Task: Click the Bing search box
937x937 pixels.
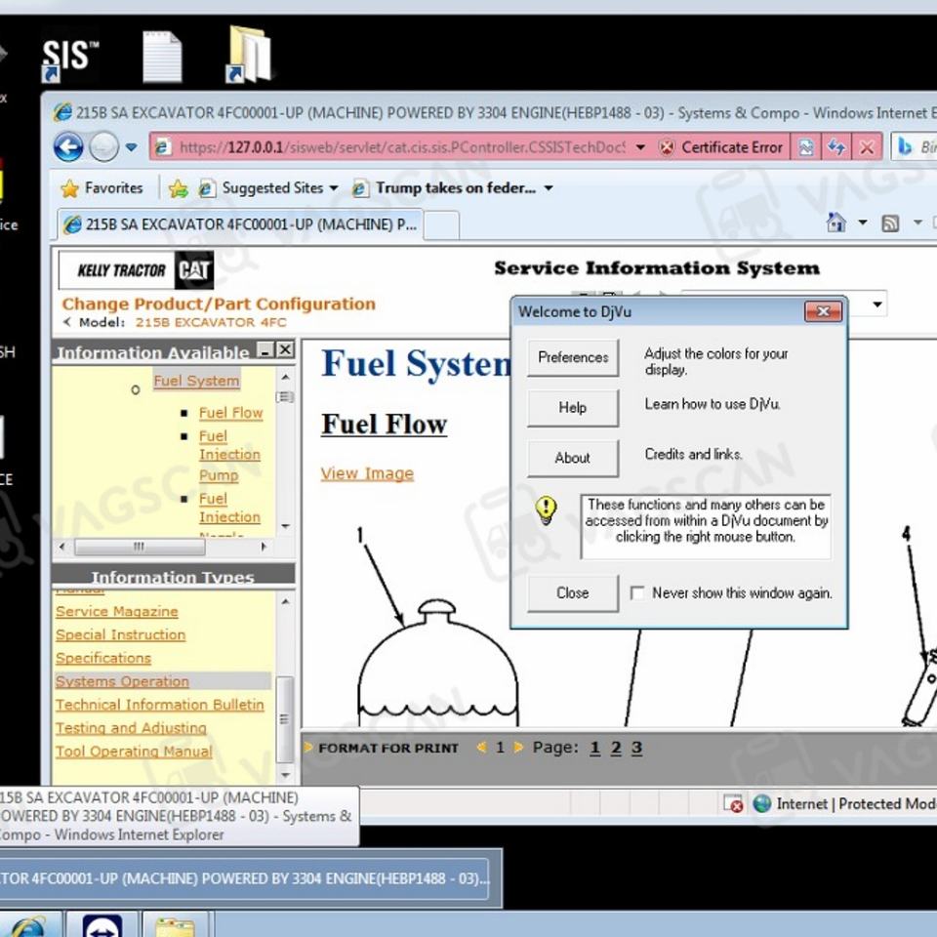Action: pyautogui.click(x=915, y=147)
